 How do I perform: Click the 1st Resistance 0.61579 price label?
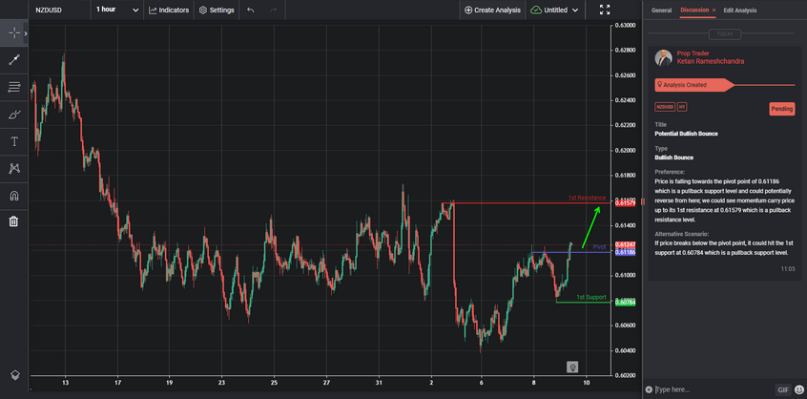[x=626, y=203]
